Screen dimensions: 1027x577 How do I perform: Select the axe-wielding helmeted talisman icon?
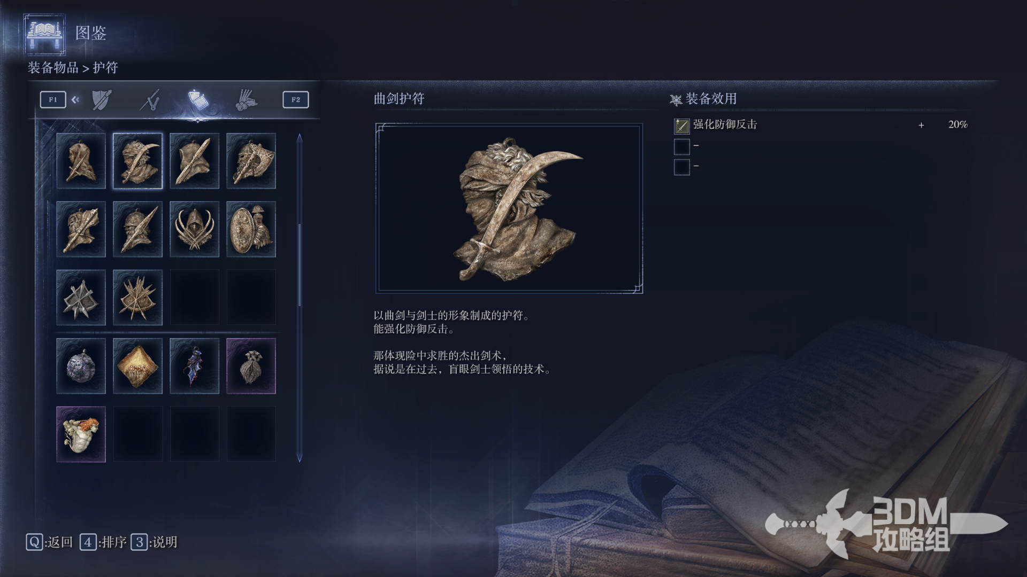251,161
